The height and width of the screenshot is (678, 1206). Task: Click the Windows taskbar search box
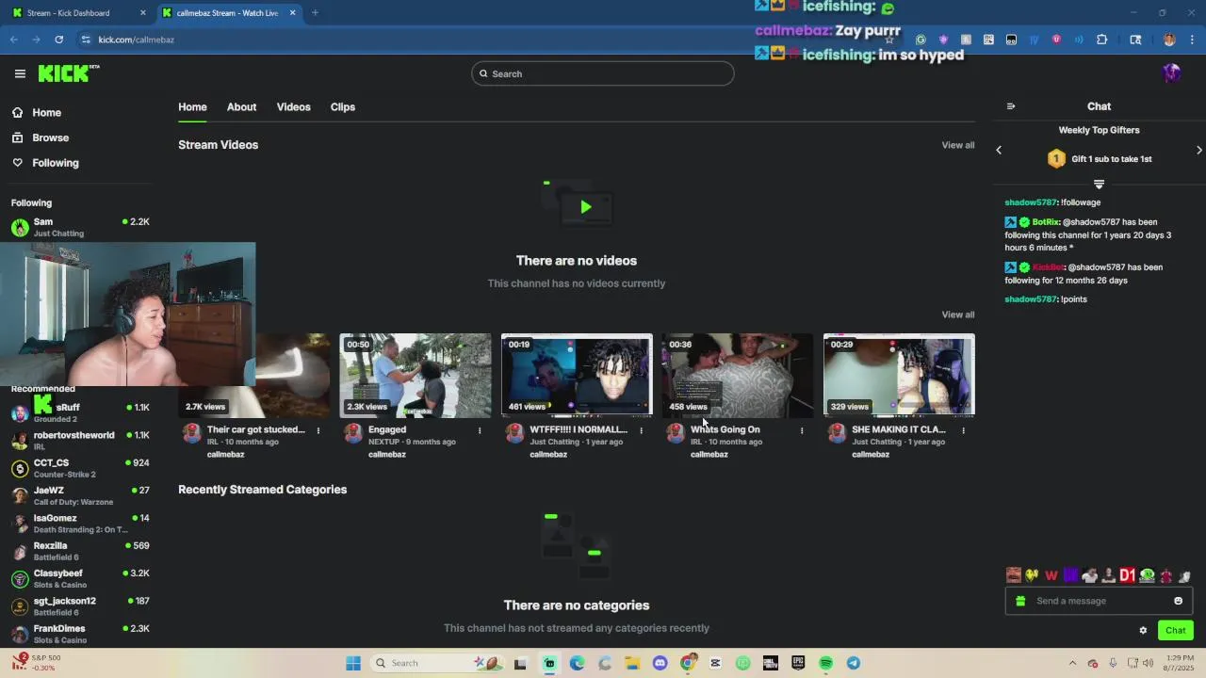coord(438,663)
